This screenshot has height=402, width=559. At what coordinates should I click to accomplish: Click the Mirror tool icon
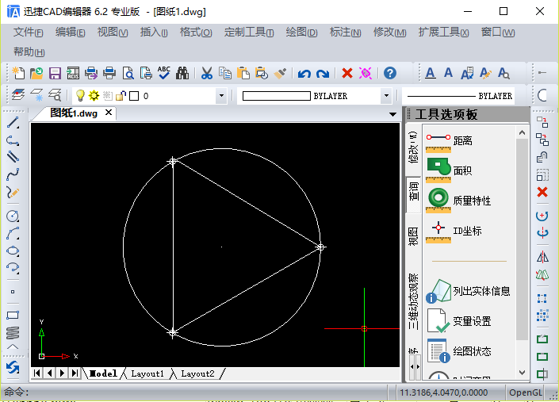pyautogui.click(x=542, y=257)
